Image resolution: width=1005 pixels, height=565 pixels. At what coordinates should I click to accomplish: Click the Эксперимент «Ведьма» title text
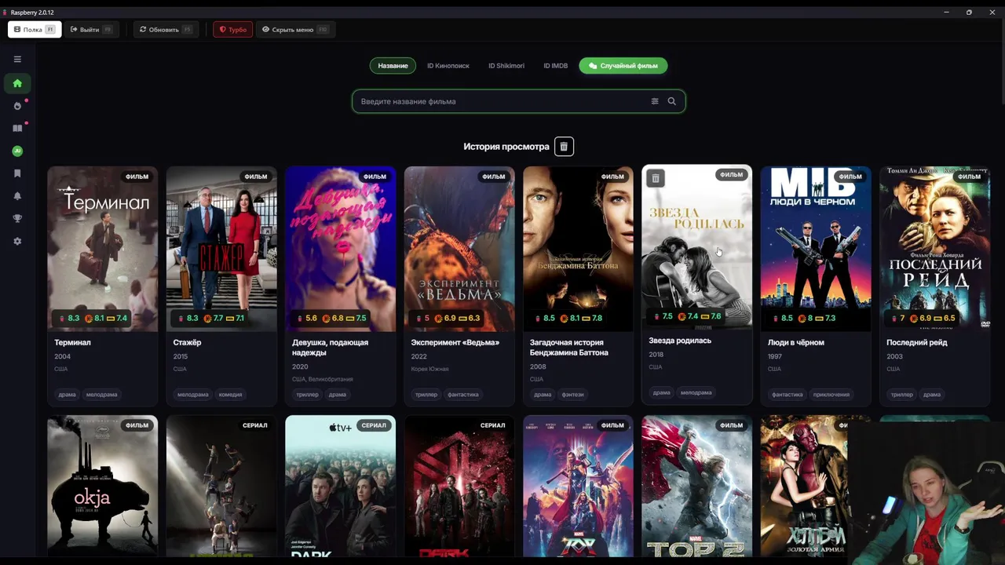[x=455, y=343]
